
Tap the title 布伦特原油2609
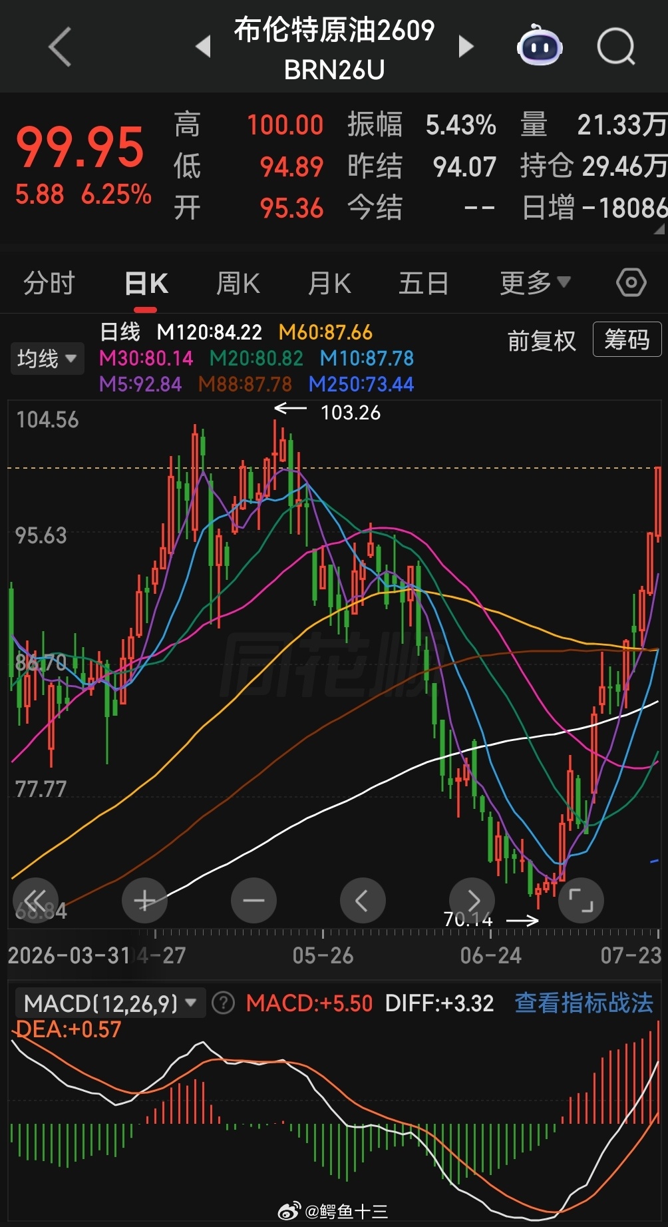click(334, 30)
